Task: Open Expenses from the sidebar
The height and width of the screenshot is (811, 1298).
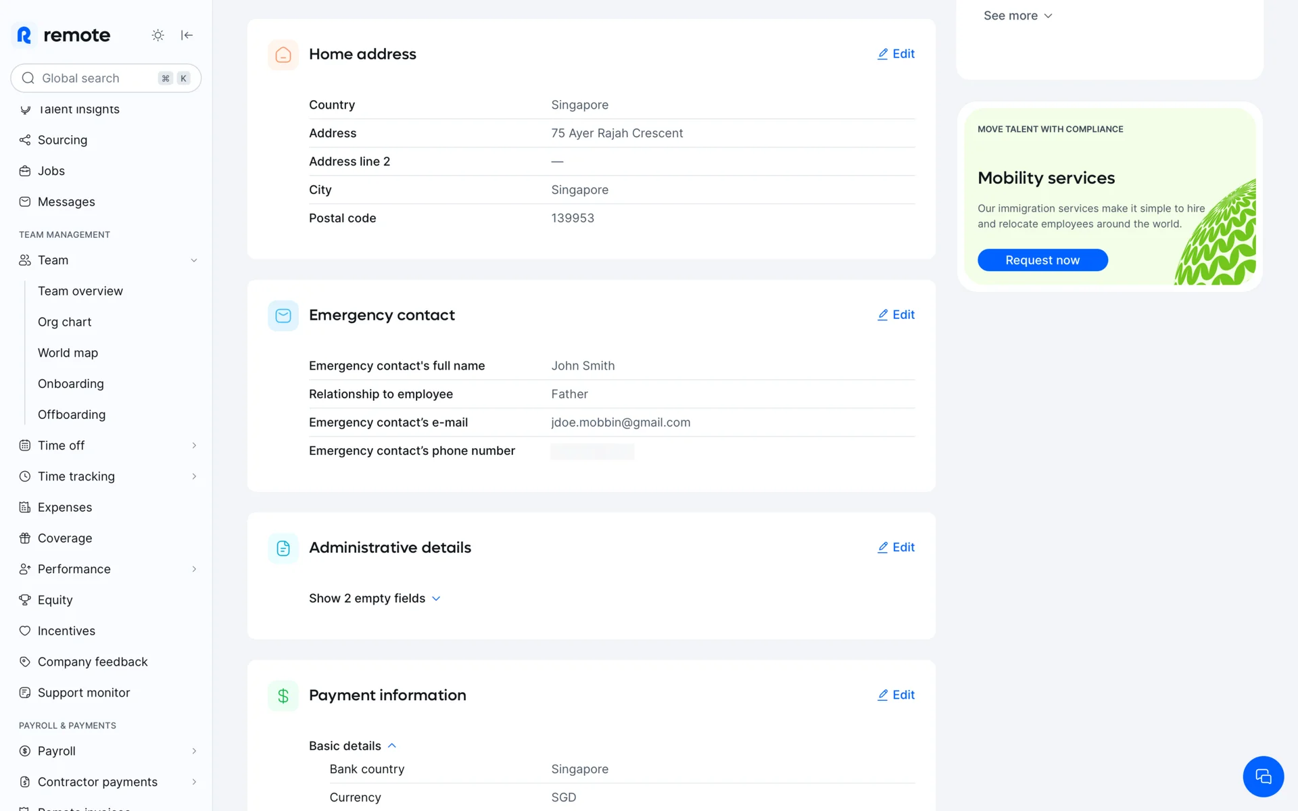Action: tap(65, 508)
